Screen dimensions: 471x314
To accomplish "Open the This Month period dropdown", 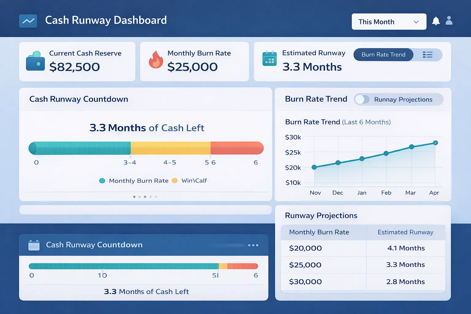I will 389,21.
